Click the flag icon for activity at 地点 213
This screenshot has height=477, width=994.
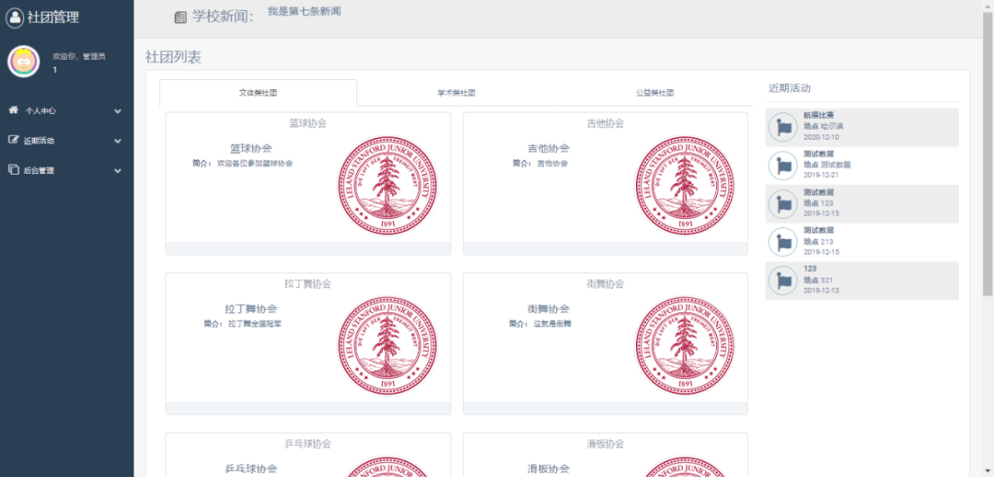coord(783,242)
